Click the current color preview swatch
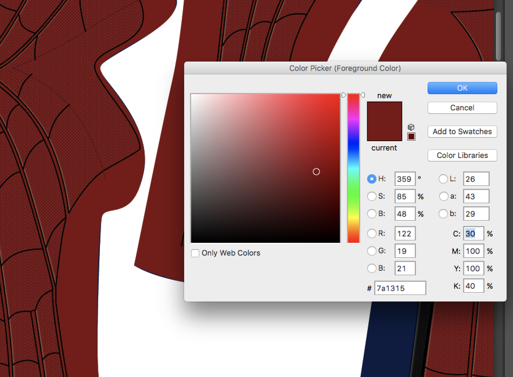 click(385, 131)
